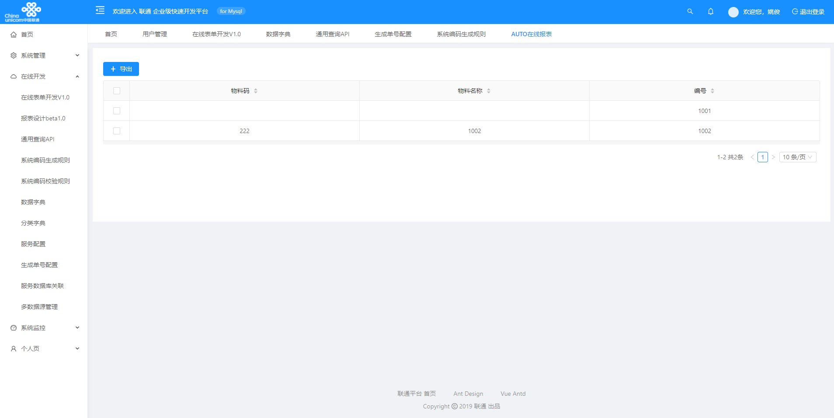The height and width of the screenshot is (418, 834).
Task: Open the Vue Antd footer link
Action: [x=513, y=394]
